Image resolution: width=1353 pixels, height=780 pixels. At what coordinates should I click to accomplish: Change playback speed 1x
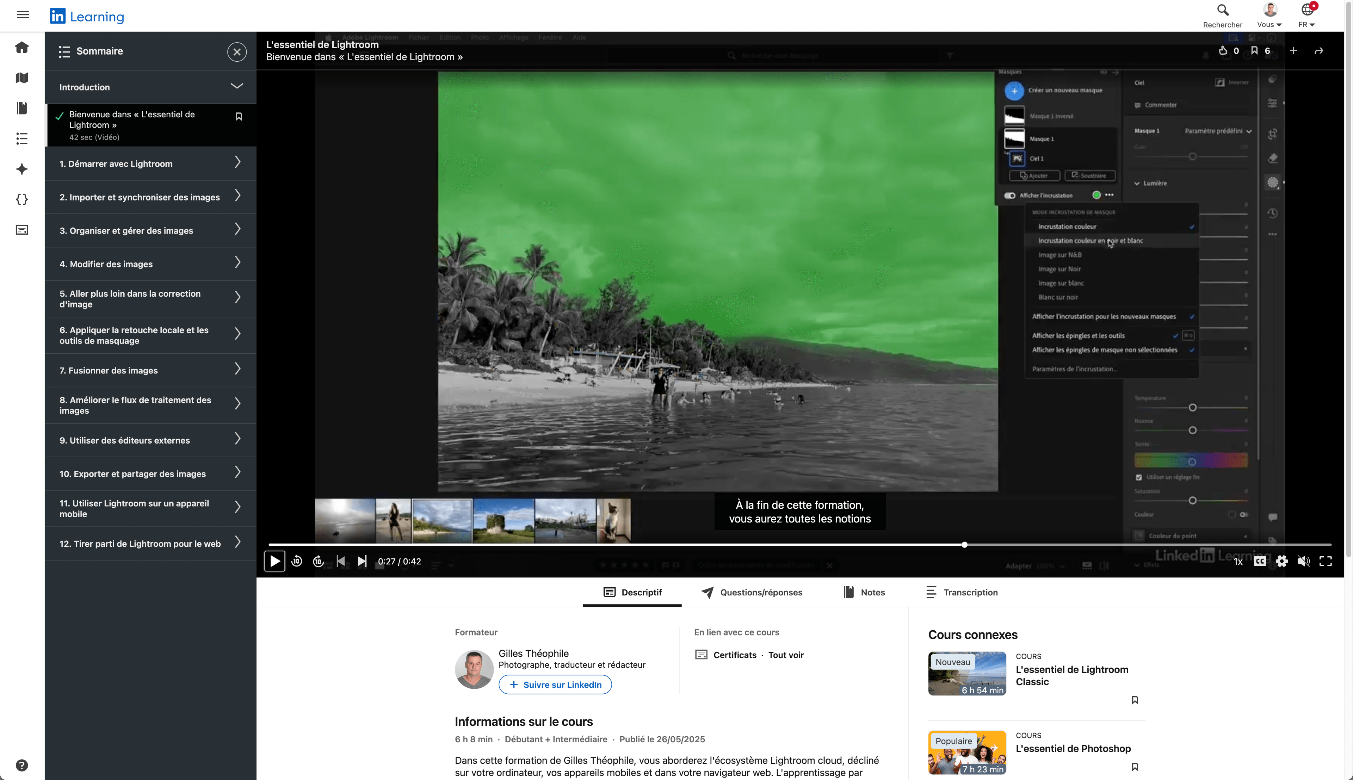[1238, 562]
